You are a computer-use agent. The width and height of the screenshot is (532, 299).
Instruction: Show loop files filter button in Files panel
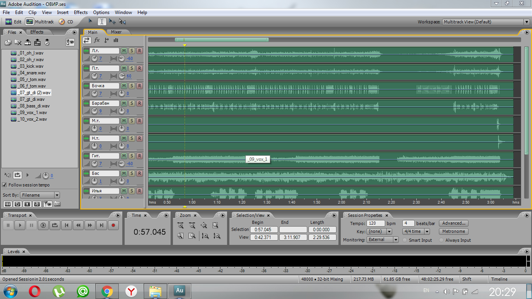pos(18,204)
